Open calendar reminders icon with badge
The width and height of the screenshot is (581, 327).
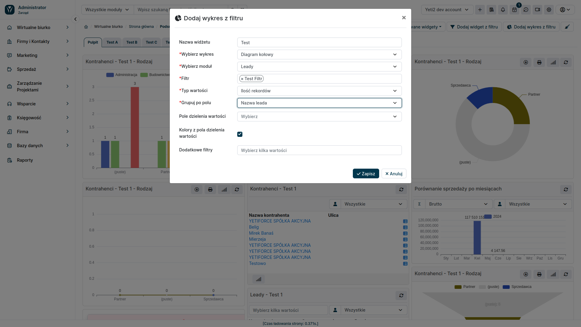click(x=514, y=10)
